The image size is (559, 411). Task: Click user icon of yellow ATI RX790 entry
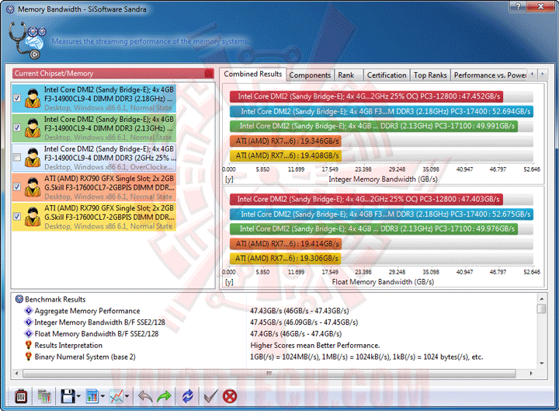33,217
